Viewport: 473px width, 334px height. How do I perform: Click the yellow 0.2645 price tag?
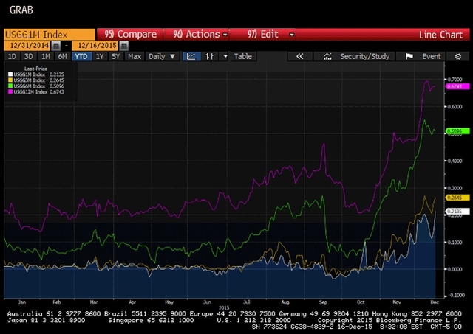click(x=457, y=198)
